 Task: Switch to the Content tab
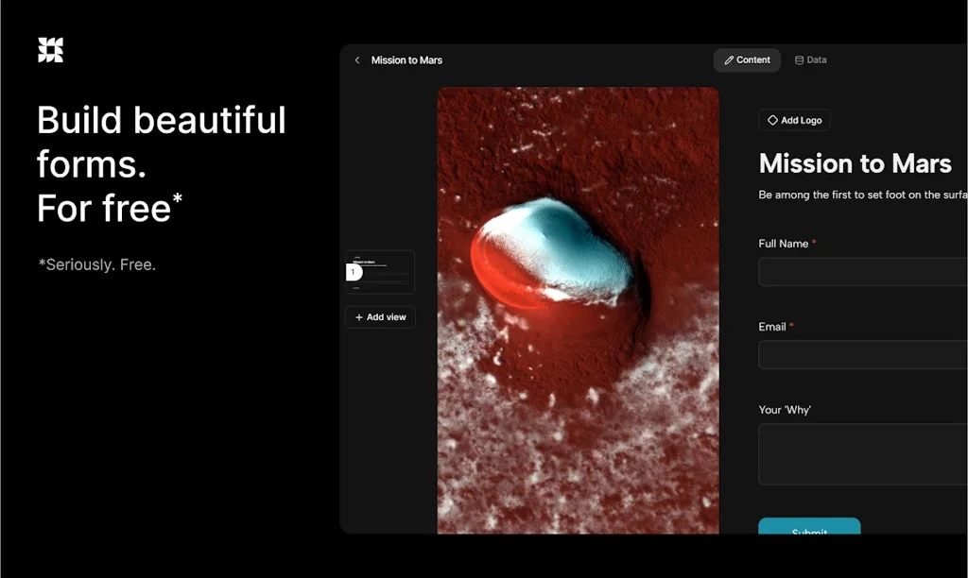(748, 59)
